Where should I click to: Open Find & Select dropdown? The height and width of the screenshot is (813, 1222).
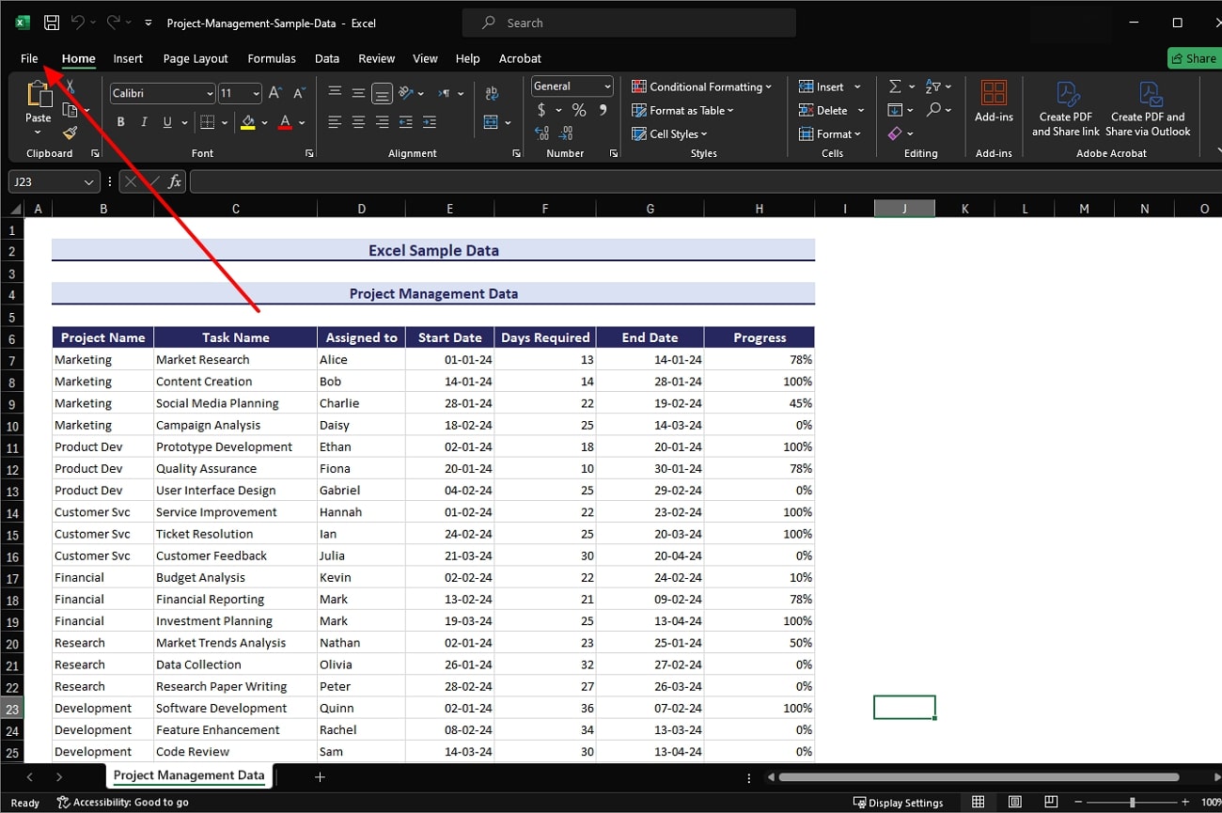point(938,110)
